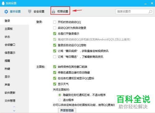Select 隐藏到任务栏通知区域 radio option
Image resolution: width=155 pixels, height=113 pixels.
click(x=60, y=95)
